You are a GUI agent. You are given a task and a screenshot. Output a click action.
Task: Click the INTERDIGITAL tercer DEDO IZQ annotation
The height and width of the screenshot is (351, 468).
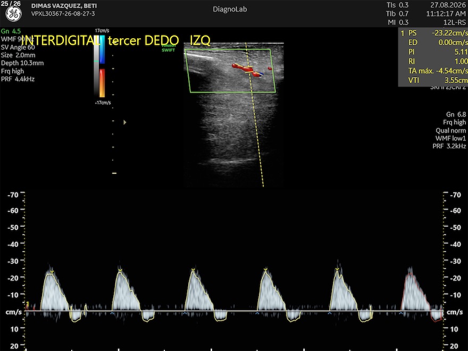tap(116, 40)
